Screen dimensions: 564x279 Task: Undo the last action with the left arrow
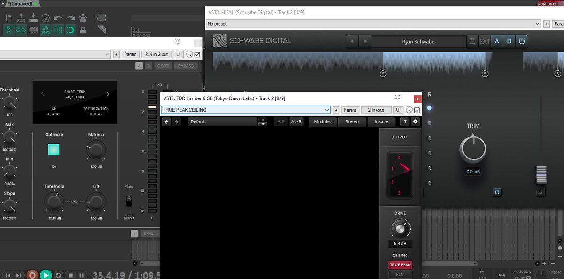pyautogui.click(x=58, y=18)
